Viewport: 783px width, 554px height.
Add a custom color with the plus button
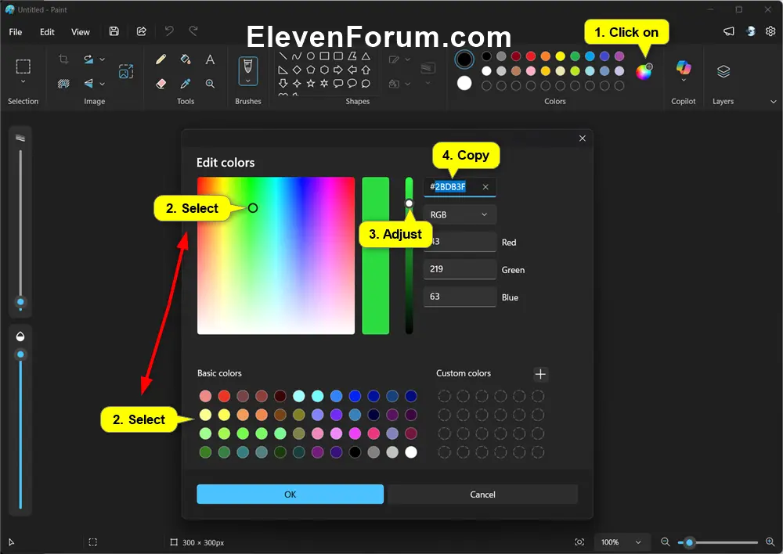(540, 374)
